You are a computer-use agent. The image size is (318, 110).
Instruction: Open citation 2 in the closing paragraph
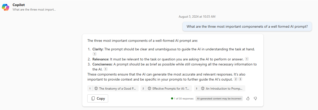pyautogui.click(x=236, y=79)
